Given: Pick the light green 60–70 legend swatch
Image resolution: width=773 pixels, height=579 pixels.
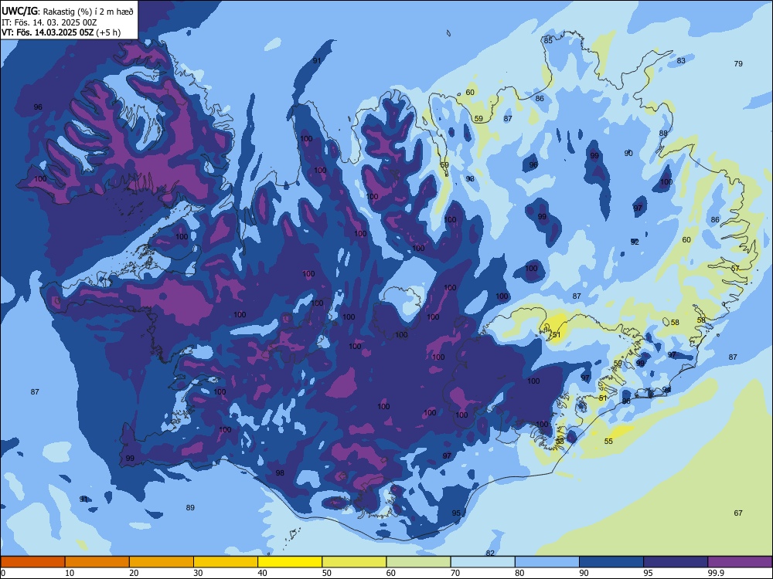Looking at the screenshot, I should (418, 562).
